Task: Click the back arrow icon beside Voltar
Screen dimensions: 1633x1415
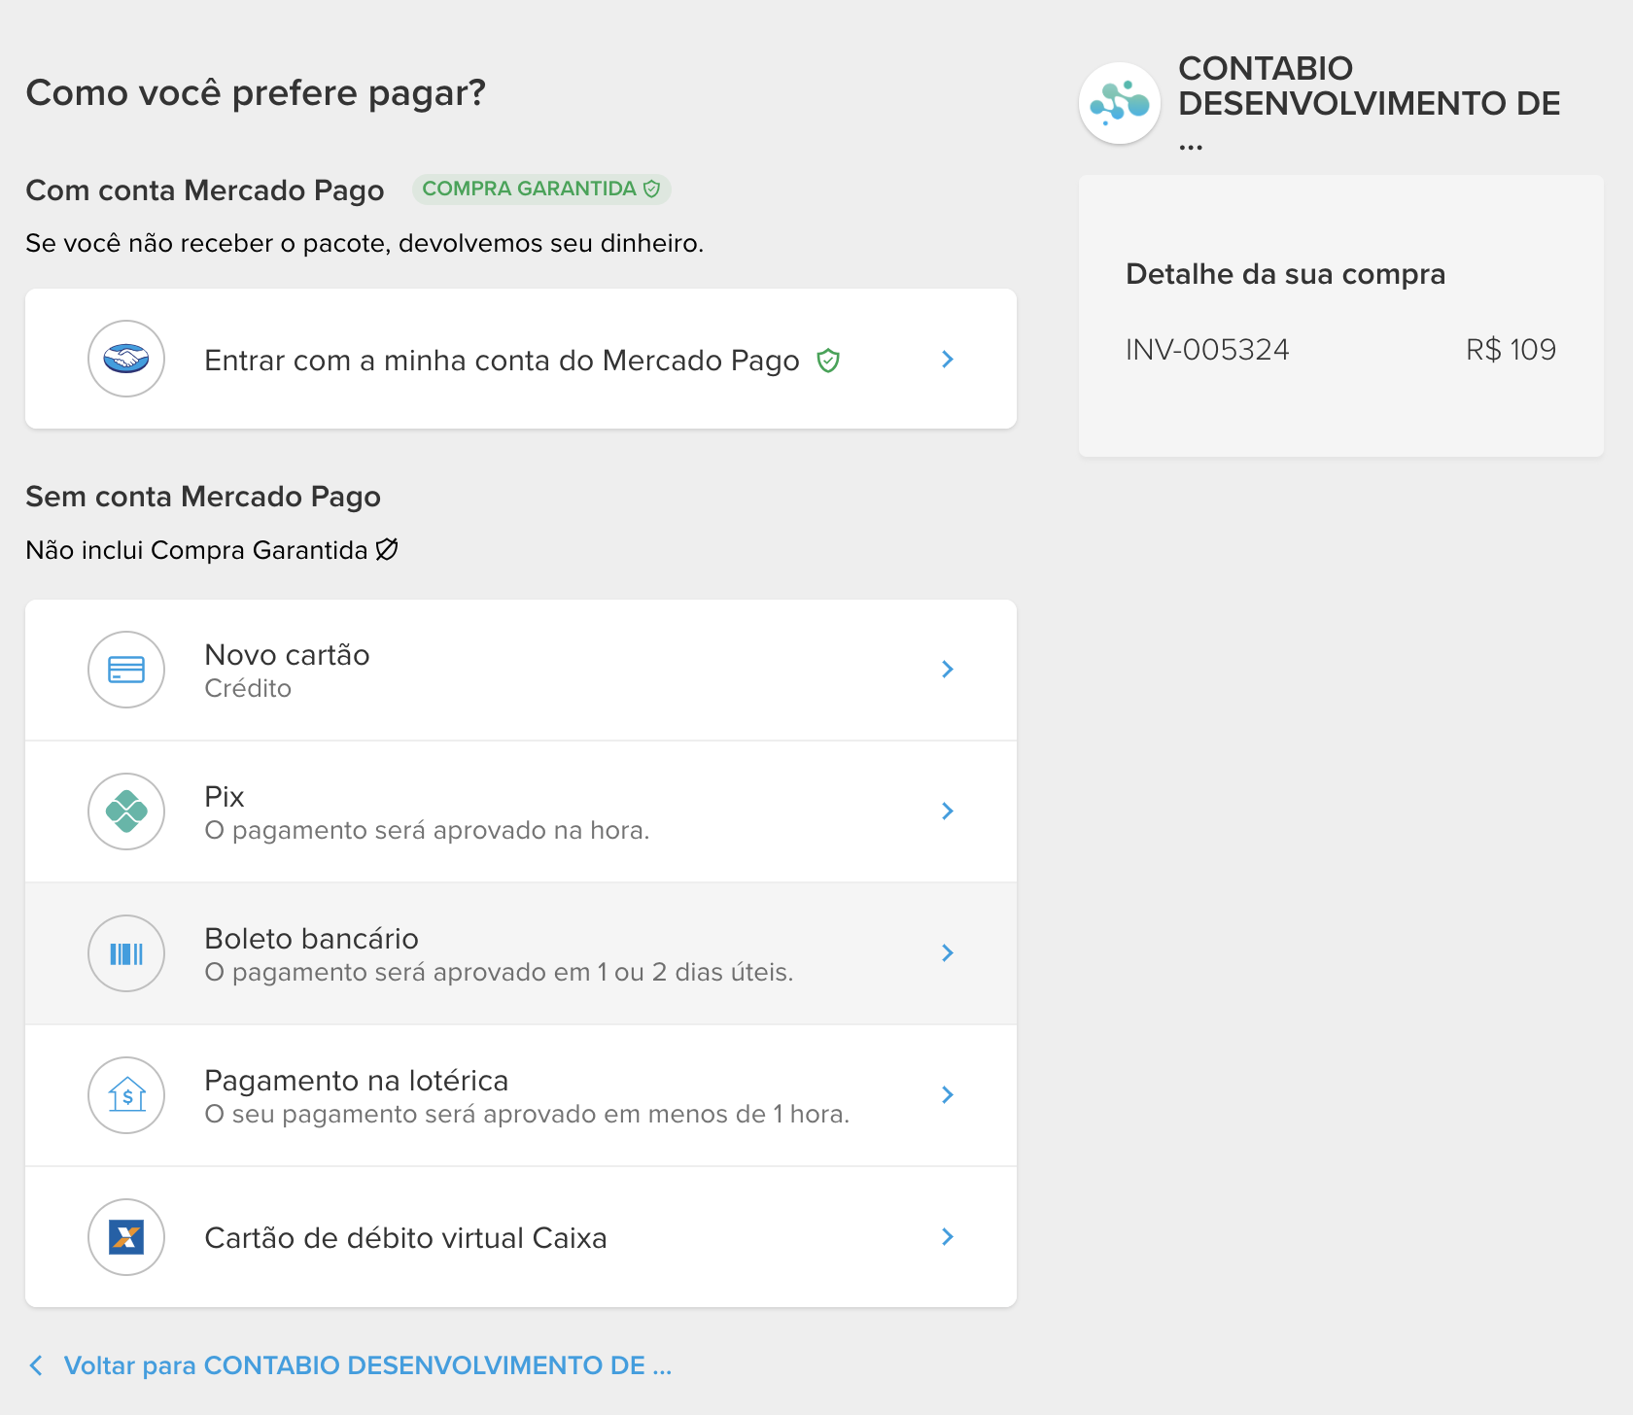Action: coord(36,1365)
